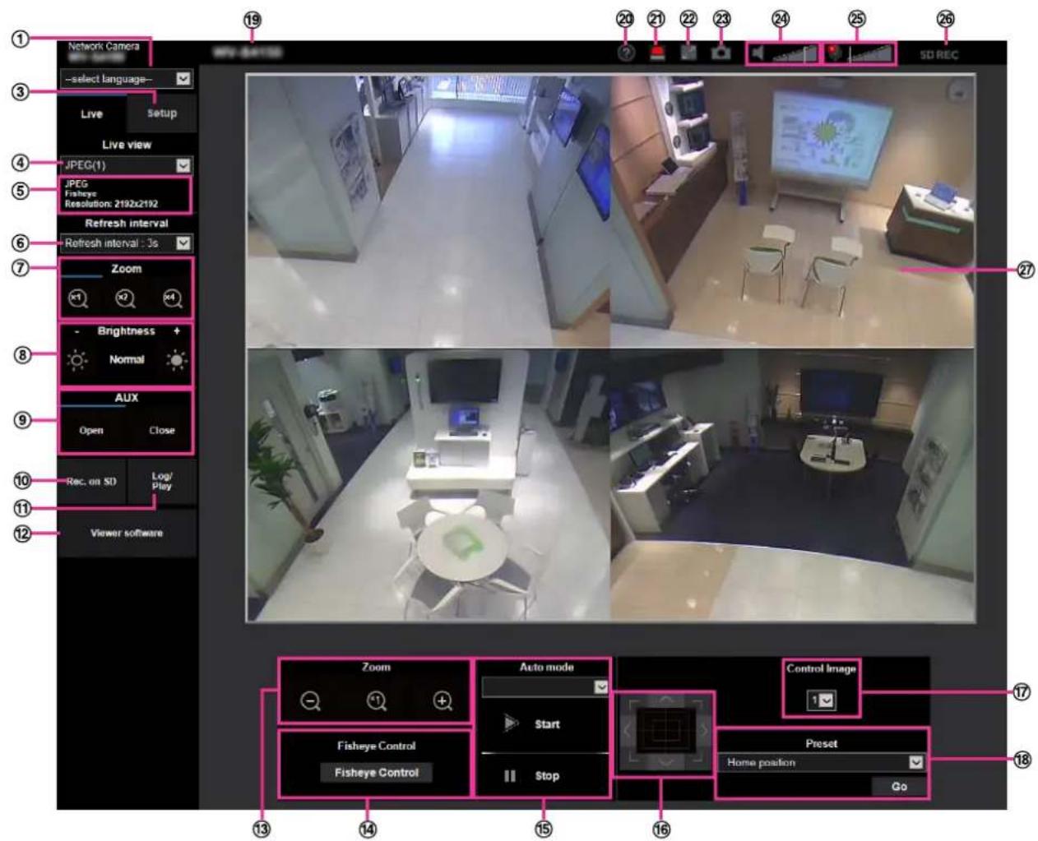The width and height of the screenshot is (1038, 841).
Task: Select the x4 zoom icon
Action: coord(172,298)
